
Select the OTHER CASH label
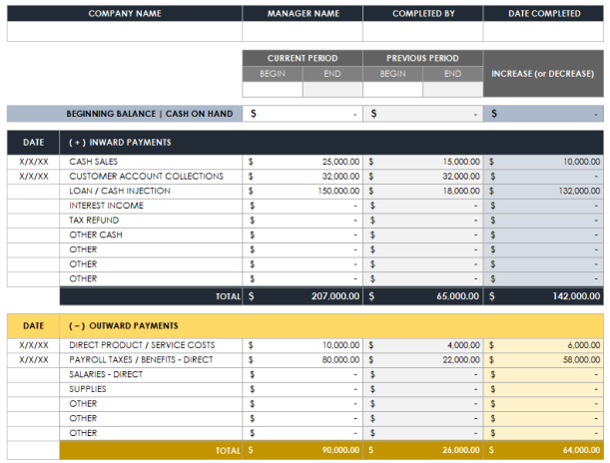pos(96,234)
